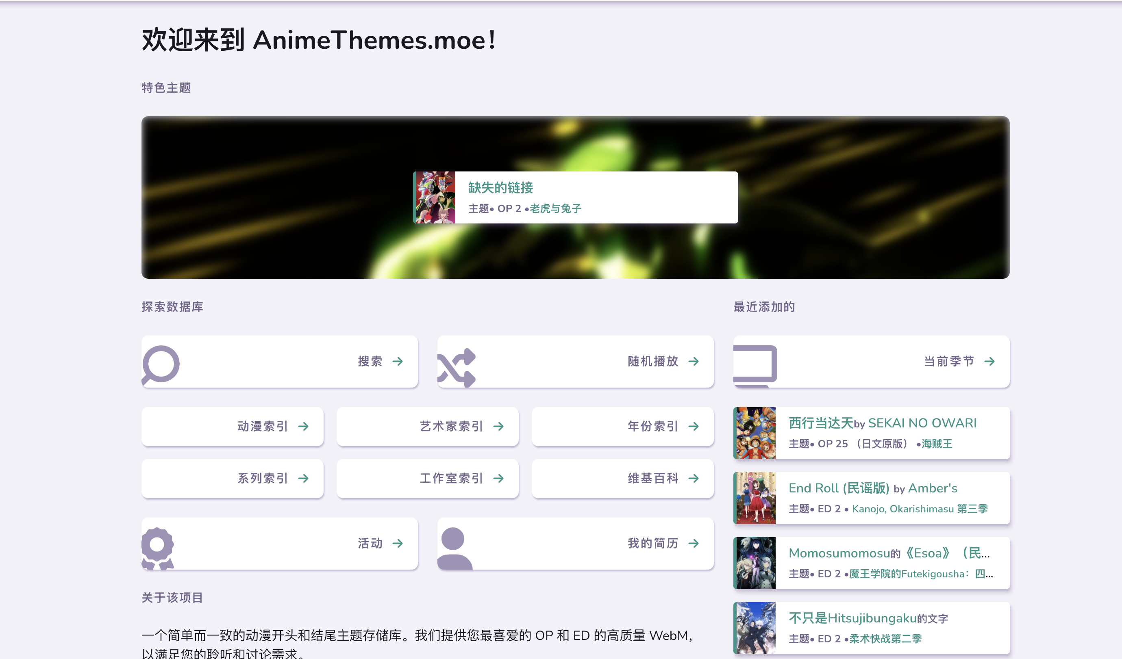Open 维基百科 wiki link
The height and width of the screenshot is (659, 1122).
point(622,478)
